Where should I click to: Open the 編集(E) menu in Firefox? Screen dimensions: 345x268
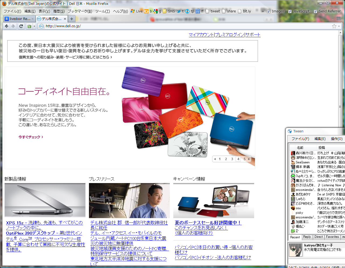pos(30,11)
